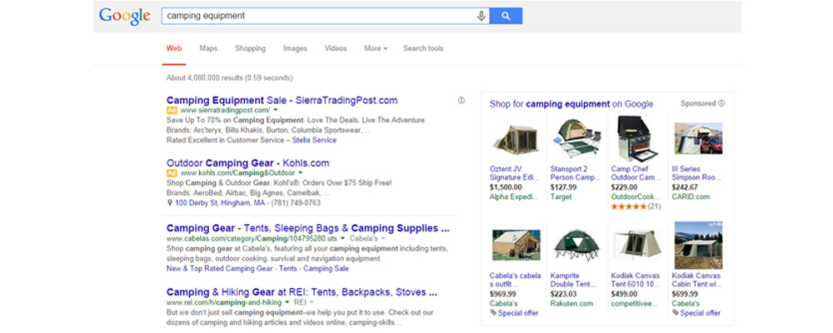
Task: Expand the More dropdown menu
Action: pyautogui.click(x=376, y=48)
